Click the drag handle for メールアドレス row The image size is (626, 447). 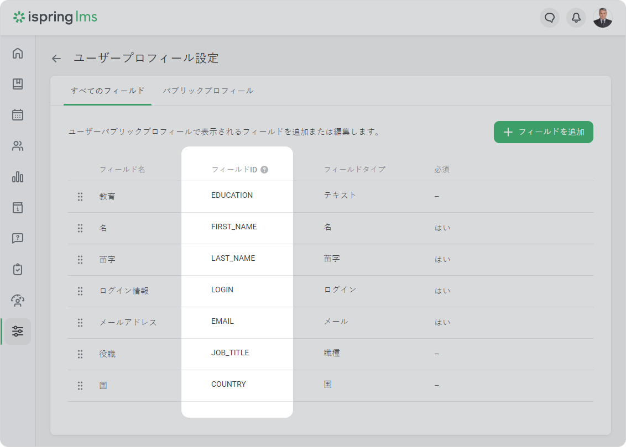80,322
